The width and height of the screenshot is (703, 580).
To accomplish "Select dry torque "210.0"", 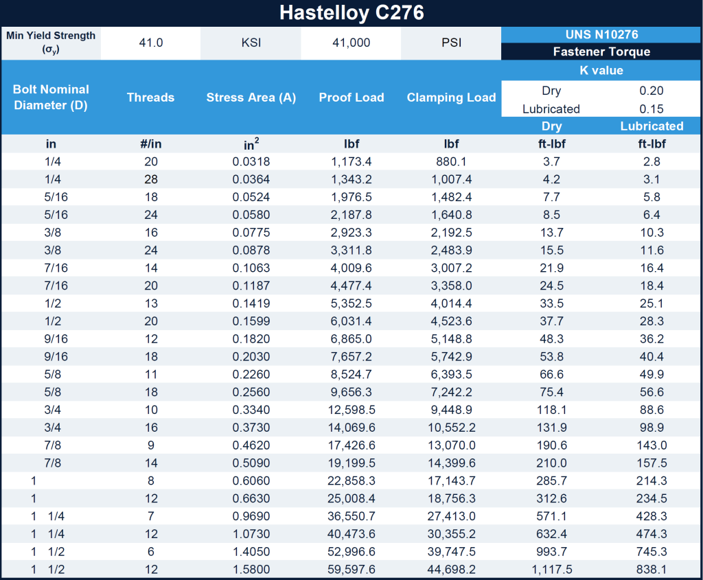I will [551, 463].
